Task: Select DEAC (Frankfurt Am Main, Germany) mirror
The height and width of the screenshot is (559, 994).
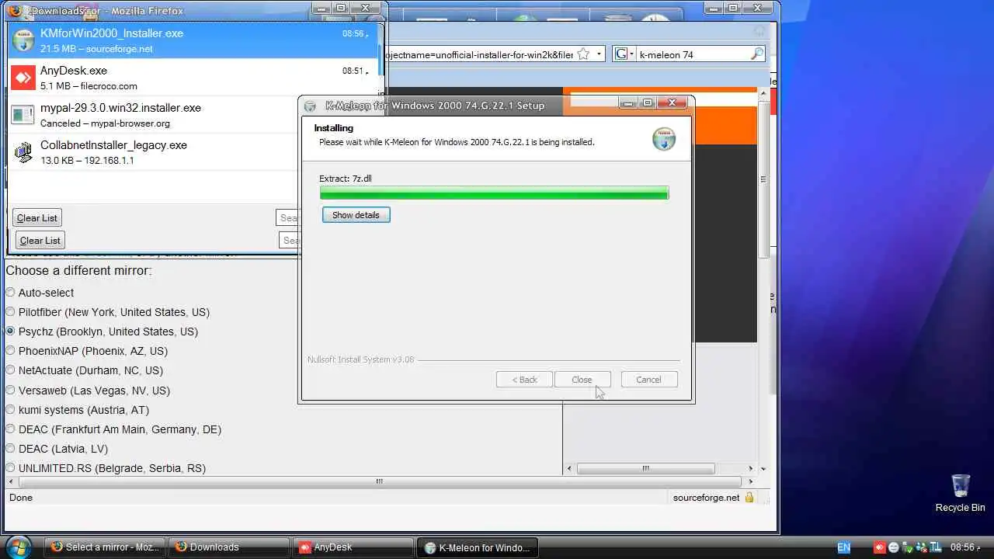Action: 10,429
